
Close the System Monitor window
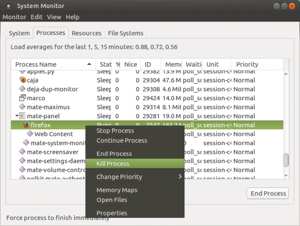[292, 6]
